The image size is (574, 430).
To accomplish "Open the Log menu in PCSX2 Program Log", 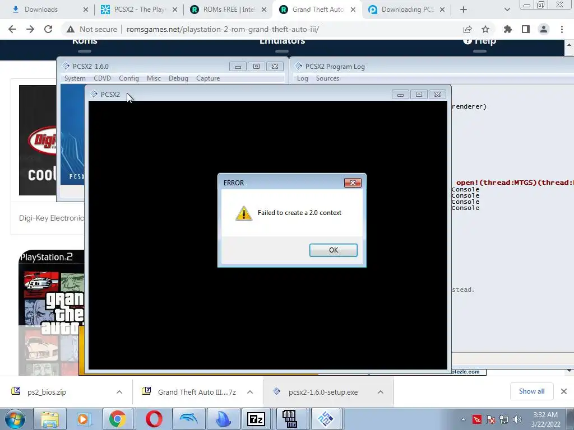I will click(x=302, y=78).
